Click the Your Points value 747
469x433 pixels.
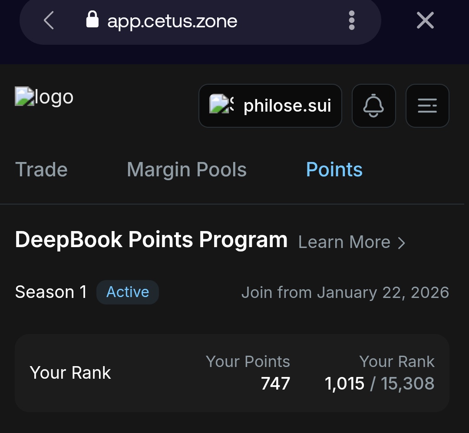pos(275,383)
